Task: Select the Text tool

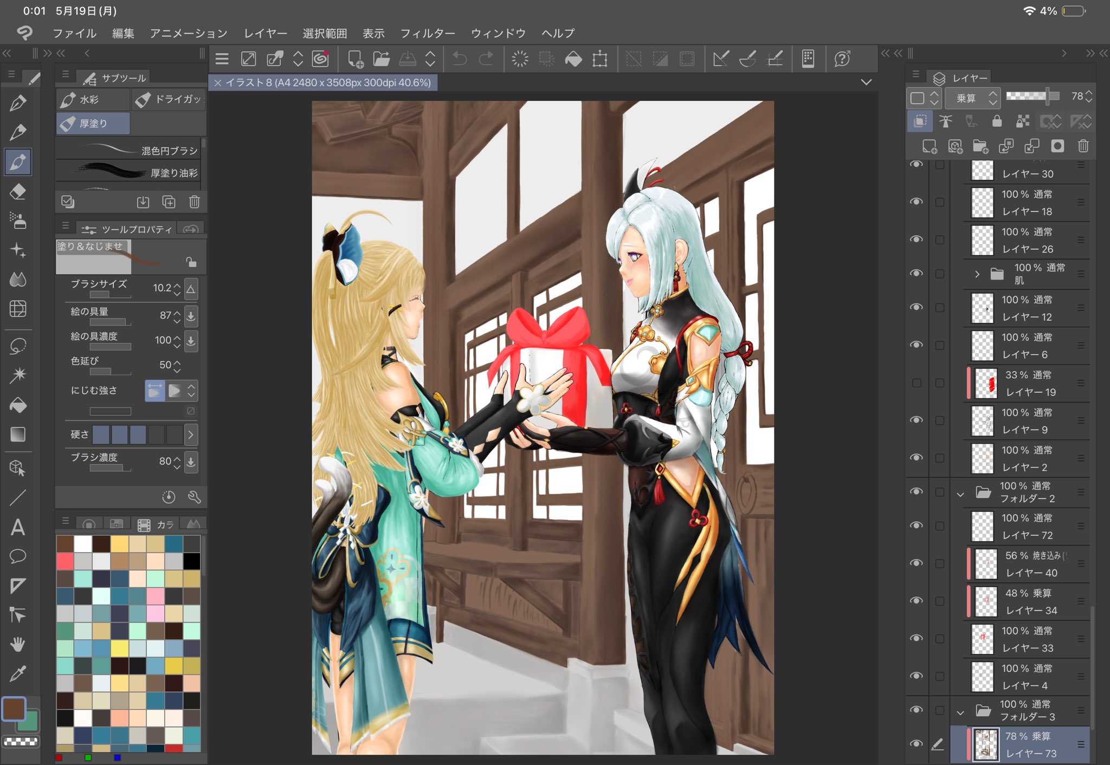Action: 18,527
